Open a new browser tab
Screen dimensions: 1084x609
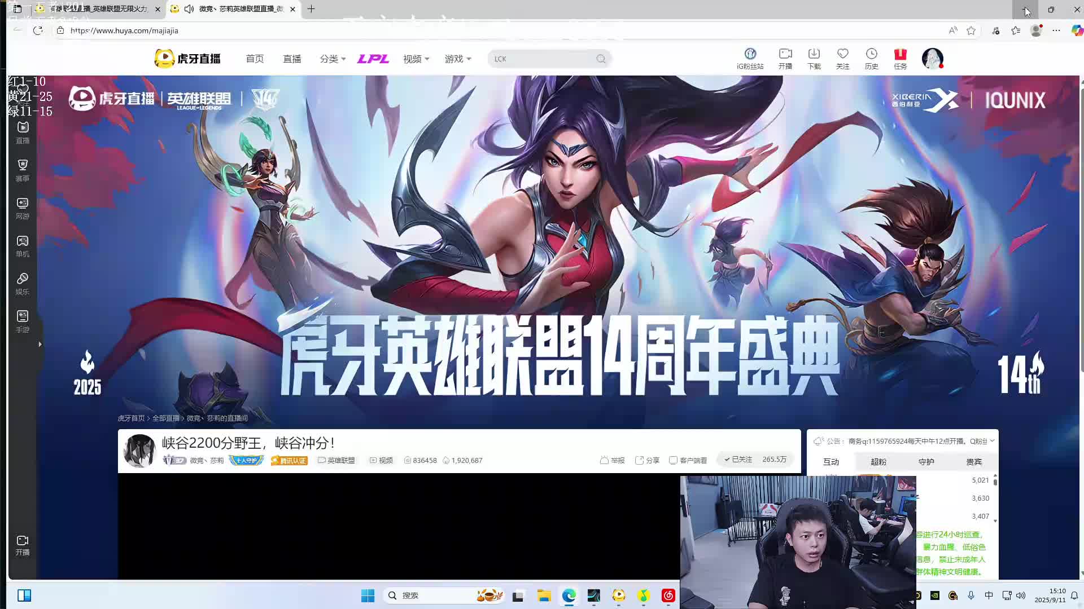point(311,9)
